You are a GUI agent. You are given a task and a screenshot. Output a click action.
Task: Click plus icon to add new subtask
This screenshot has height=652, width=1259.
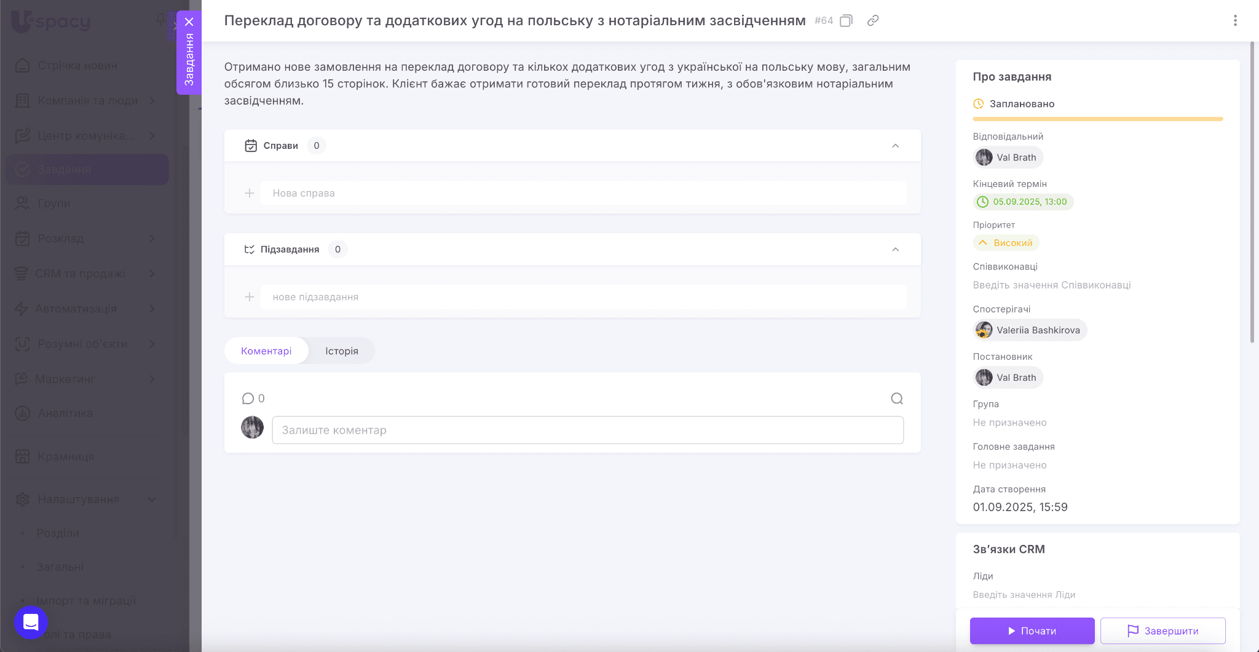[250, 297]
